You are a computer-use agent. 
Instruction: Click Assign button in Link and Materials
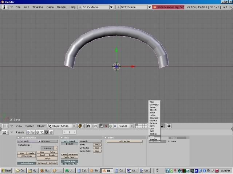pos(47,158)
